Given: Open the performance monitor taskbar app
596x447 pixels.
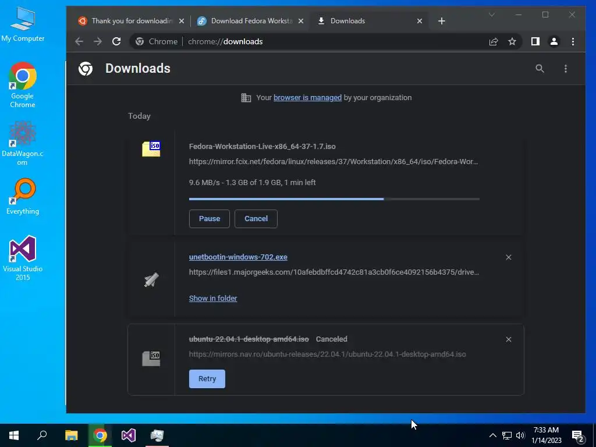Looking at the screenshot, I should click(157, 435).
